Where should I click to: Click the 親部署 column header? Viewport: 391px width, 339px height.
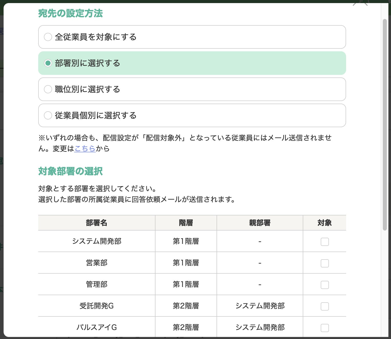pyautogui.click(x=260, y=223)
